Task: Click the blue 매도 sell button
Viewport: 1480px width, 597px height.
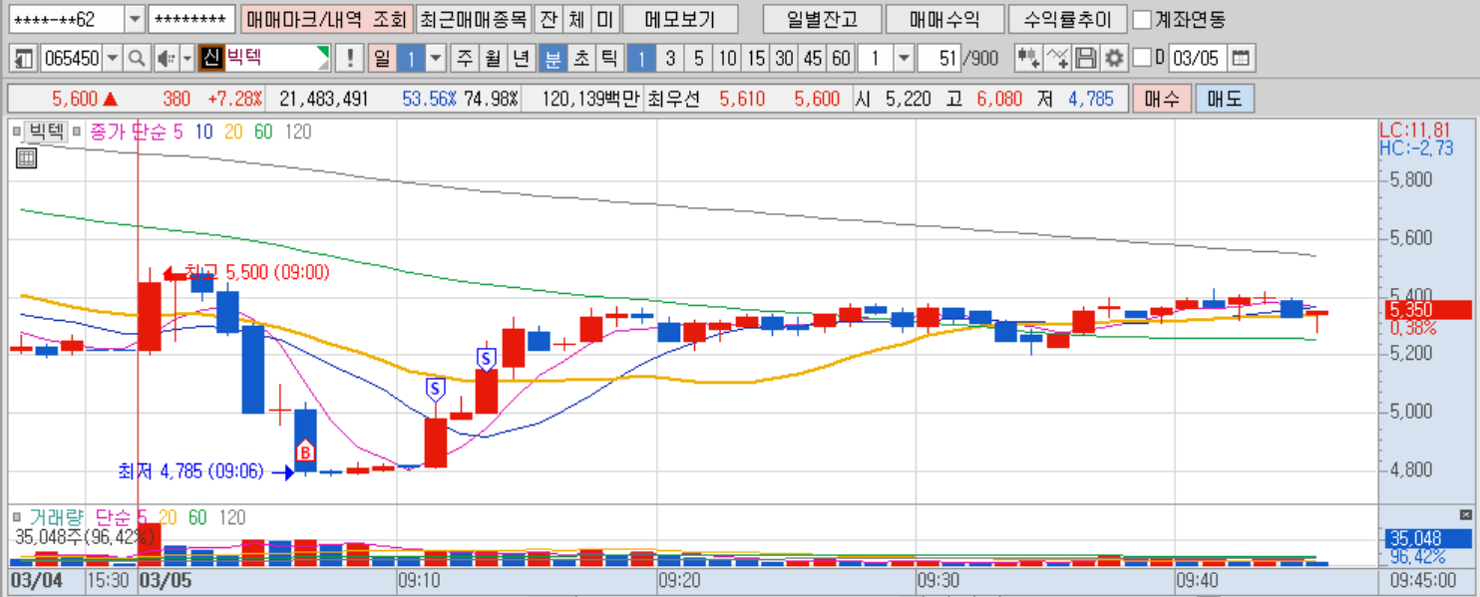Action: [1225, 99]
